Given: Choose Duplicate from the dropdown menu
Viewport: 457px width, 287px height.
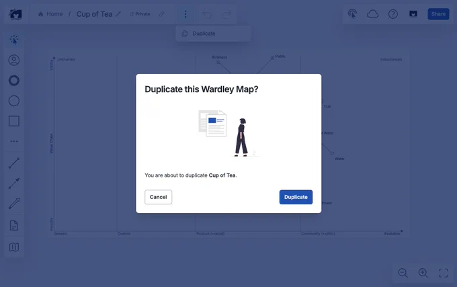Looking at the screenshot, I should coord(213,34).
